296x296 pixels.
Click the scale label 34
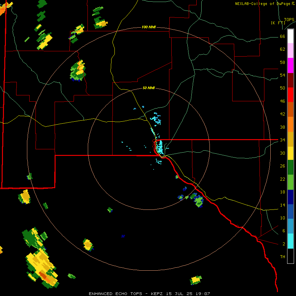tap(283, 140)
